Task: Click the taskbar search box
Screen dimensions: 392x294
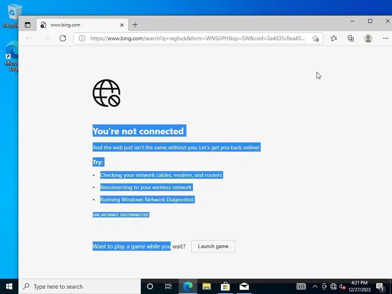Action: (80, 286)
